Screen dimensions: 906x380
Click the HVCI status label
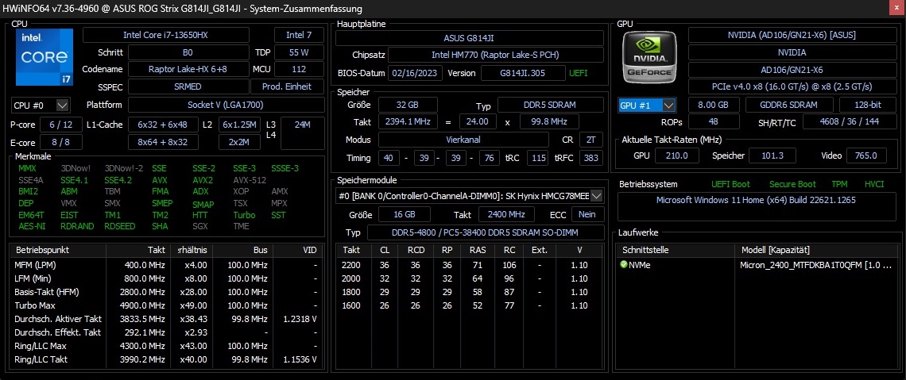(x=874, y=184)
